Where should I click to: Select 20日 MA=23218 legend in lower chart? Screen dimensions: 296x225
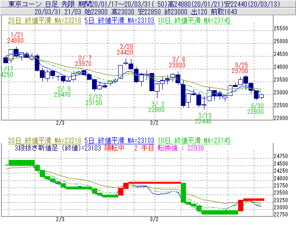(x=45, y=141)
